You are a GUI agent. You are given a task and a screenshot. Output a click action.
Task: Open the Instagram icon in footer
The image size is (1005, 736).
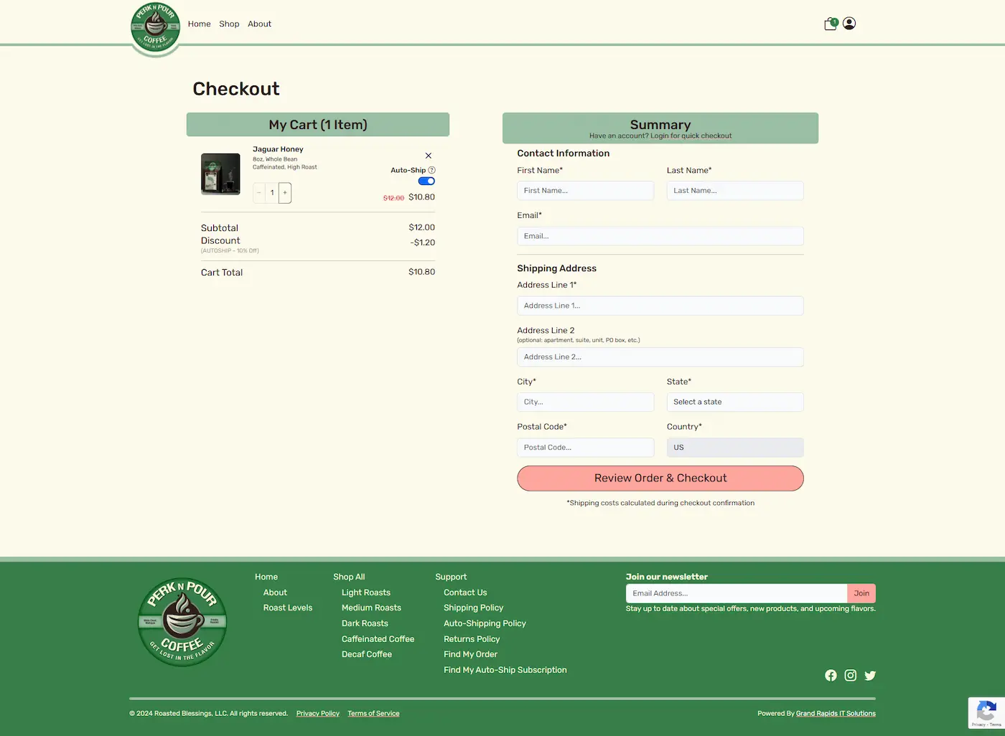click(x=851, y=675)
